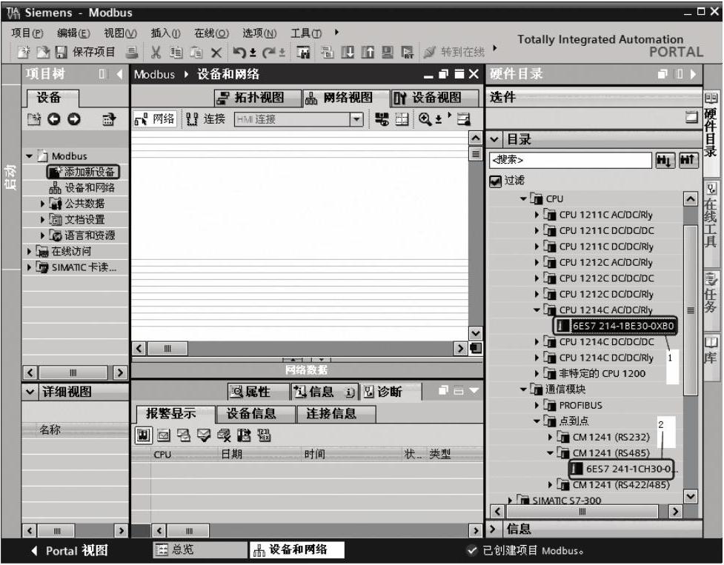Image resolution: width=724 pixels, height=565 pixels.
Task: Expand the common data (公共数据) node
Action: [42, 204]
